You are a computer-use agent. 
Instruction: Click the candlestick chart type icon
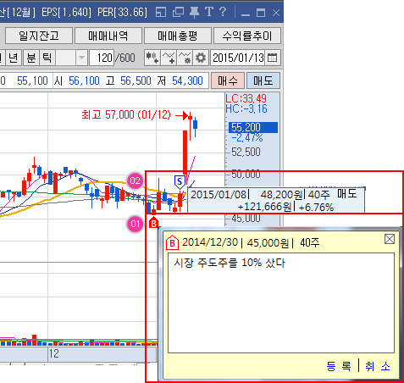pyautogui.click(x=152, y=58)
